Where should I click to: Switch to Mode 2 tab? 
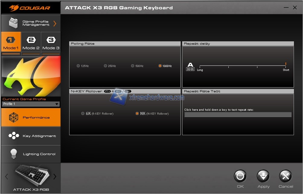pos(31,43)
